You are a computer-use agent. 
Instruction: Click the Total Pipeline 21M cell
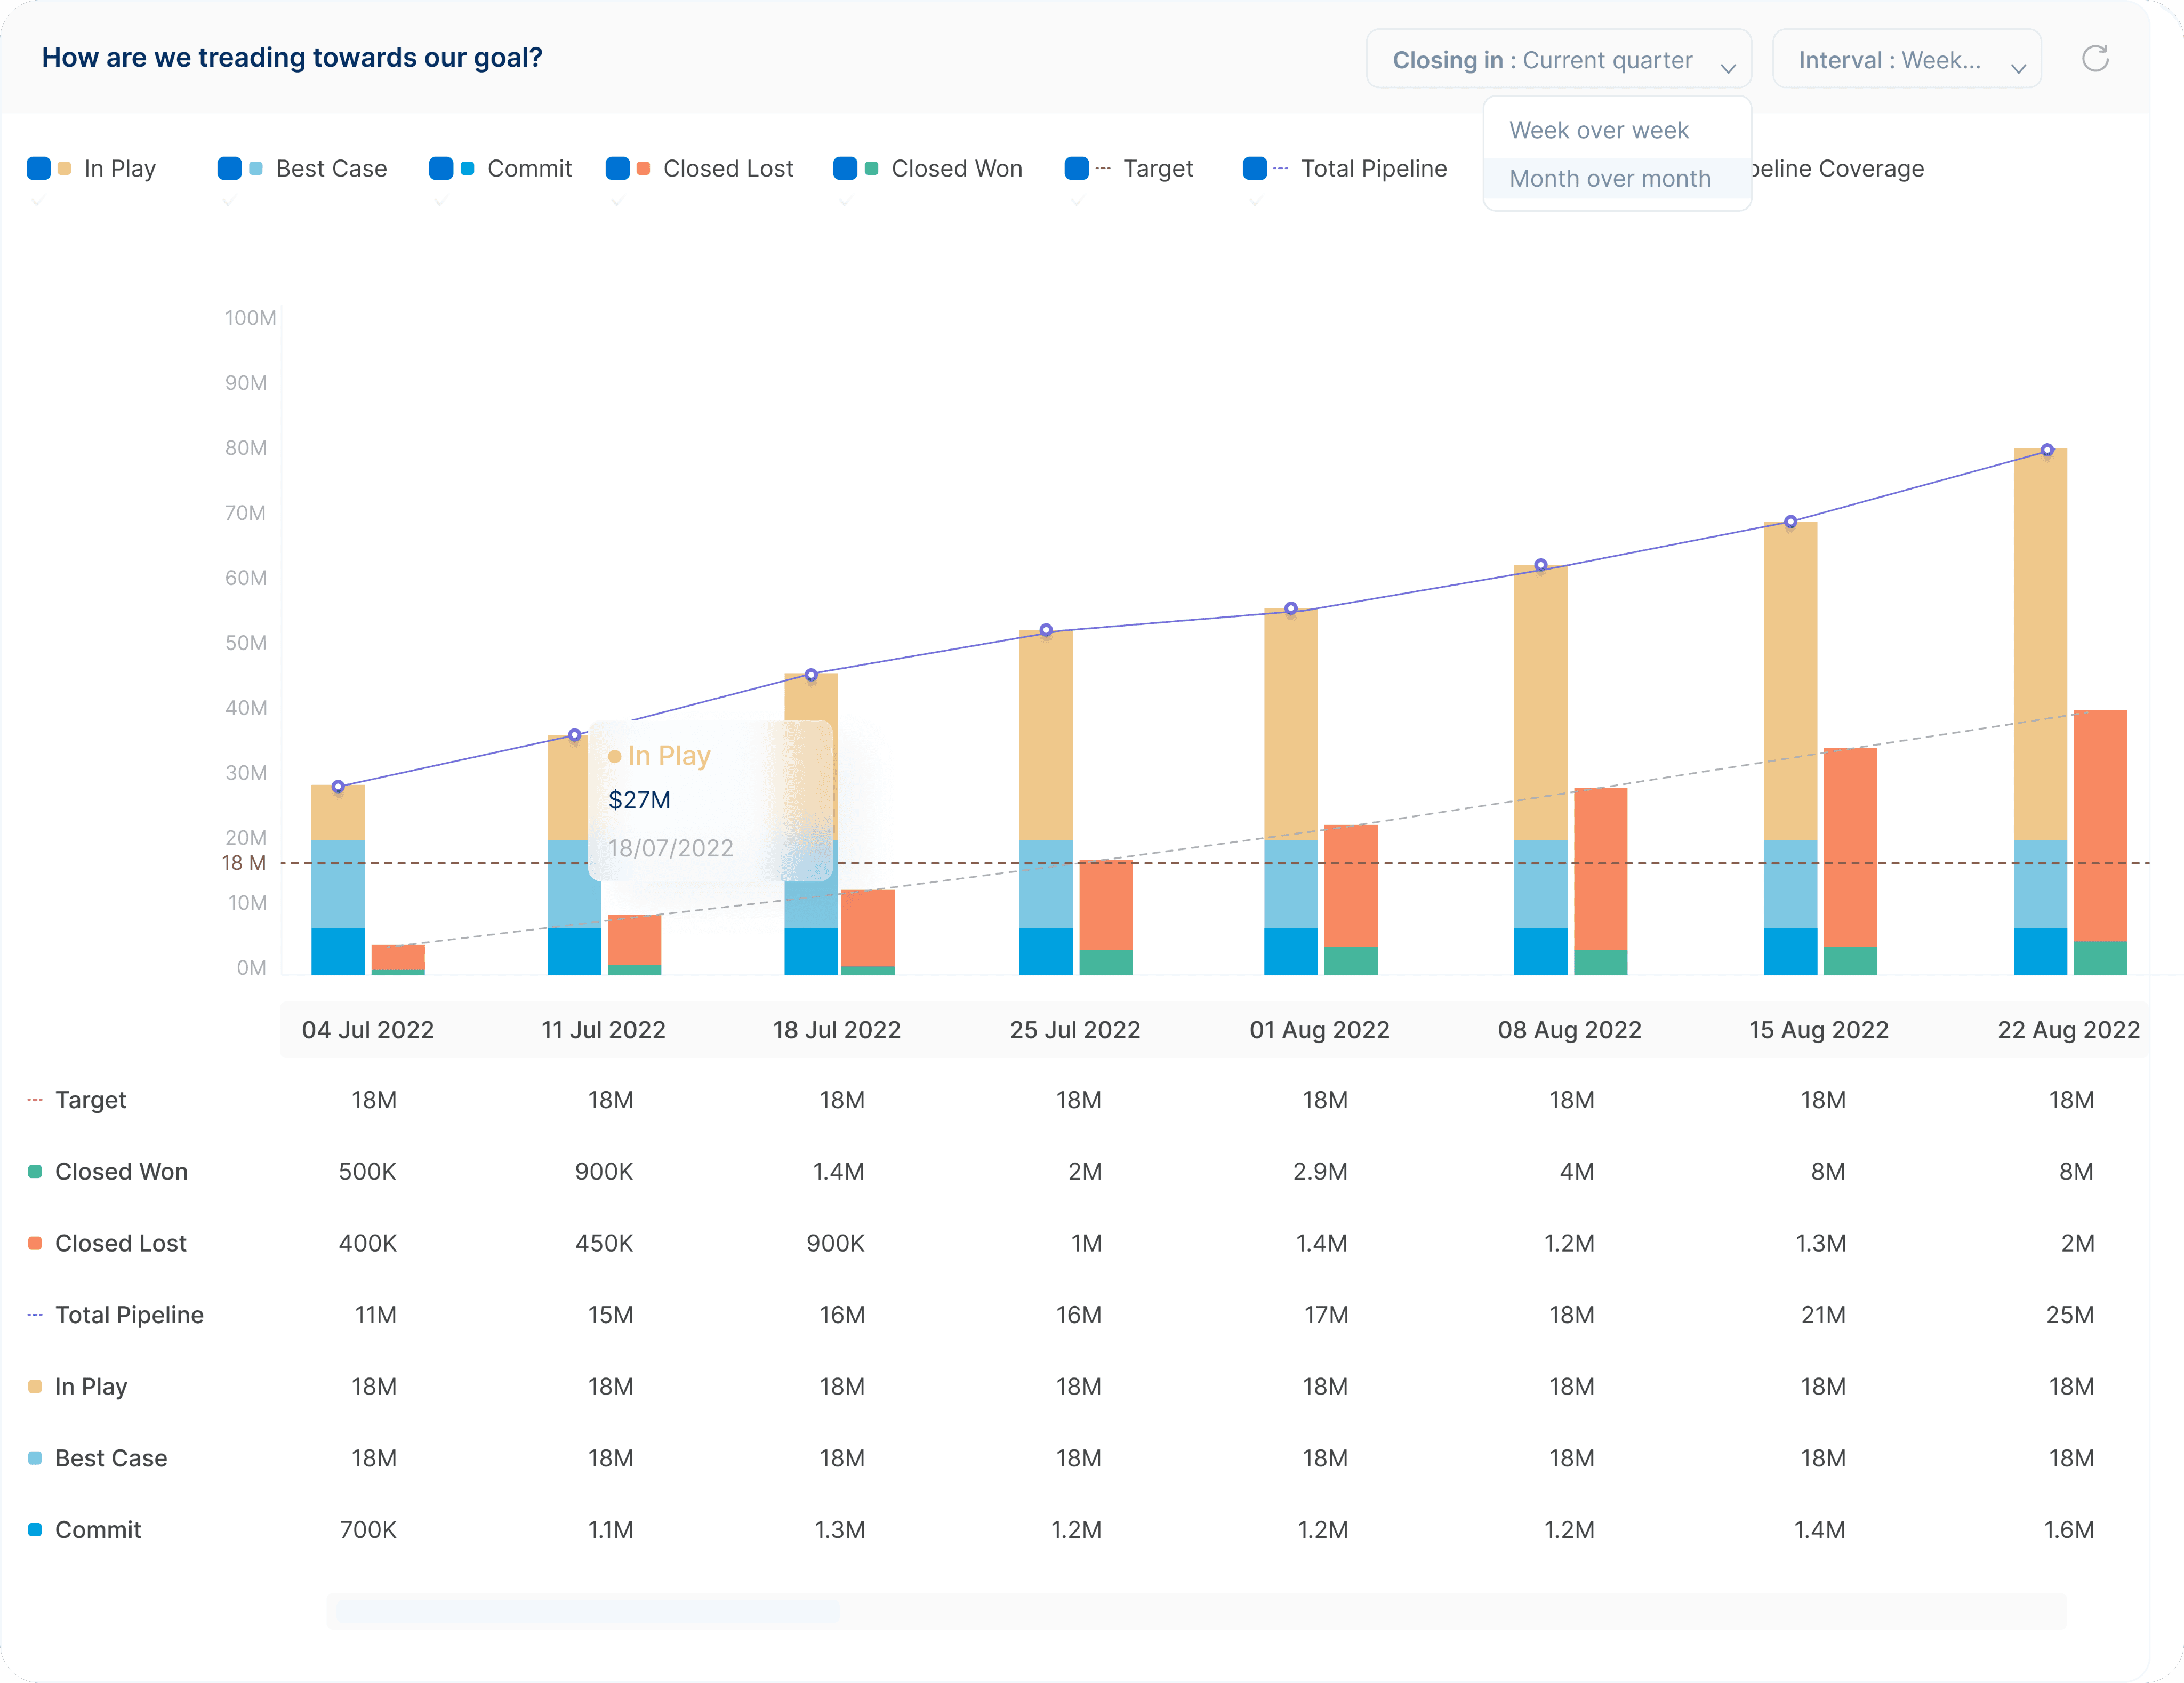(1823, 1315)
